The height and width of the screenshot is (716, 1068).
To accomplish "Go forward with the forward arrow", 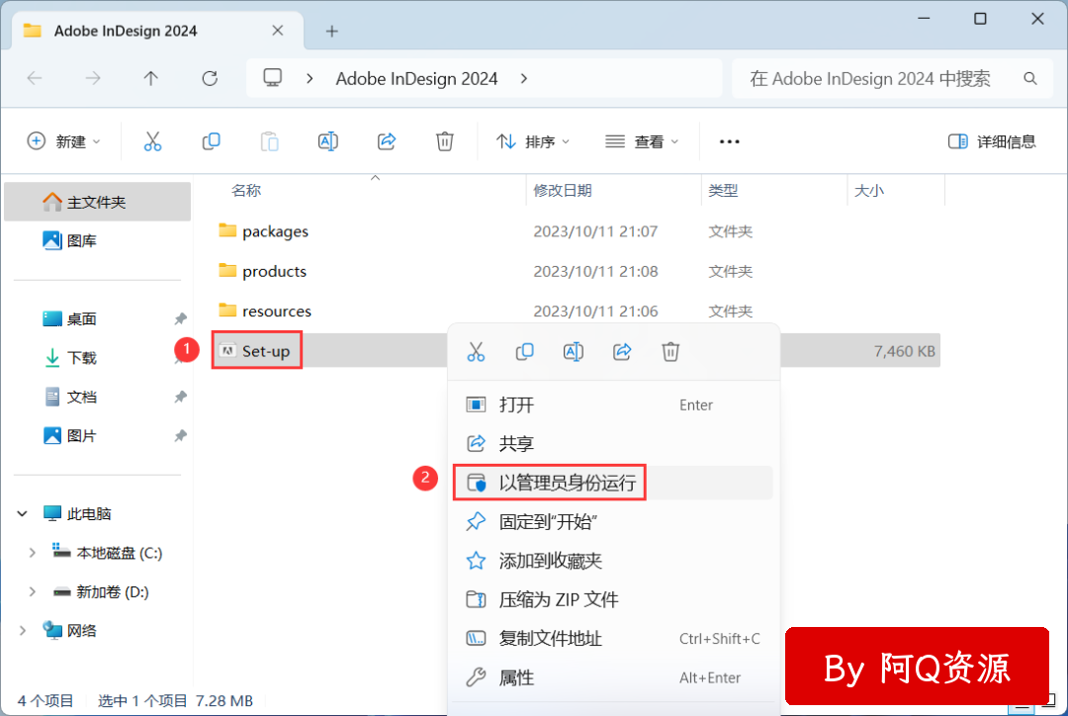I will coord(93,79).
